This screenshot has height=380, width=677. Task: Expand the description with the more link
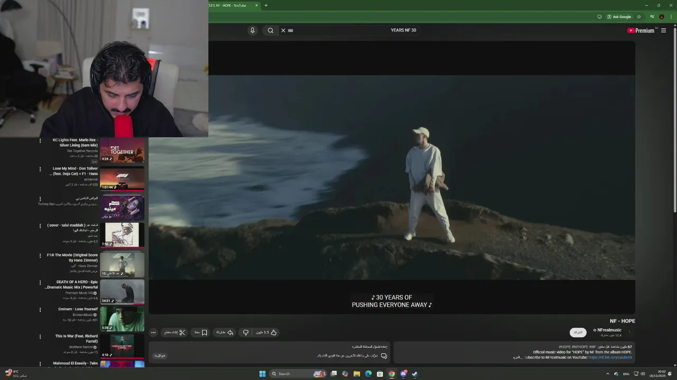coord(517,357)
